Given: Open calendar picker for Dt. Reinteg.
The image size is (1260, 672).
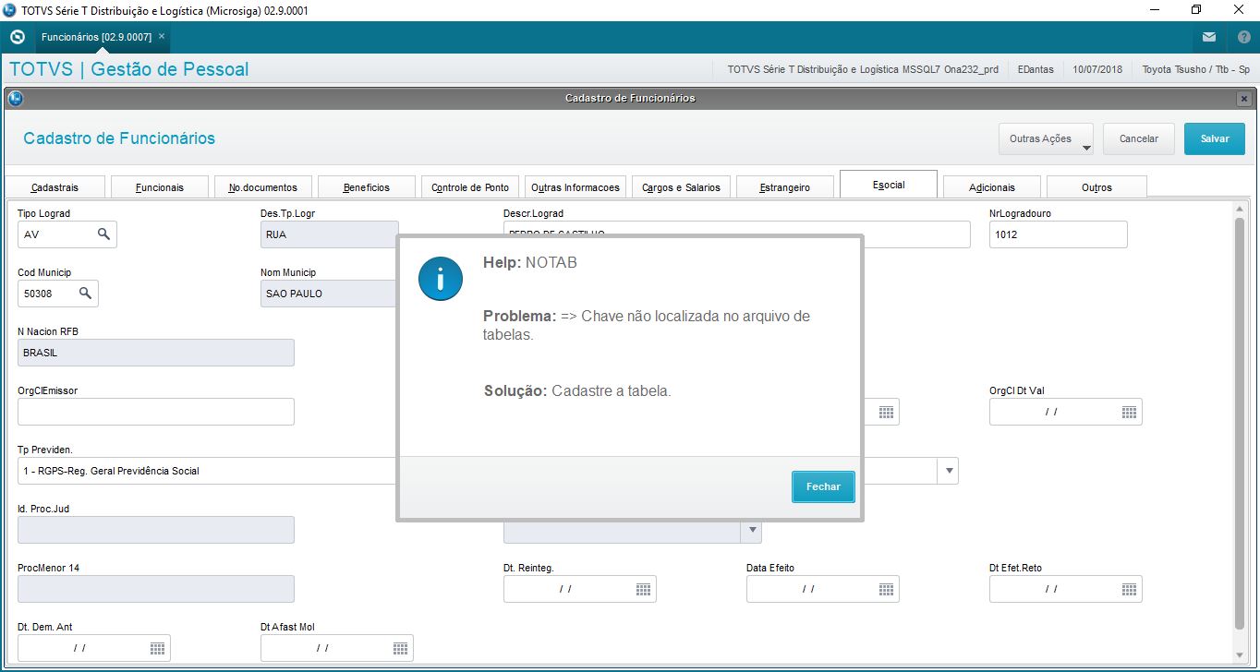Looking at the screenshot, I should pos(644,589).
